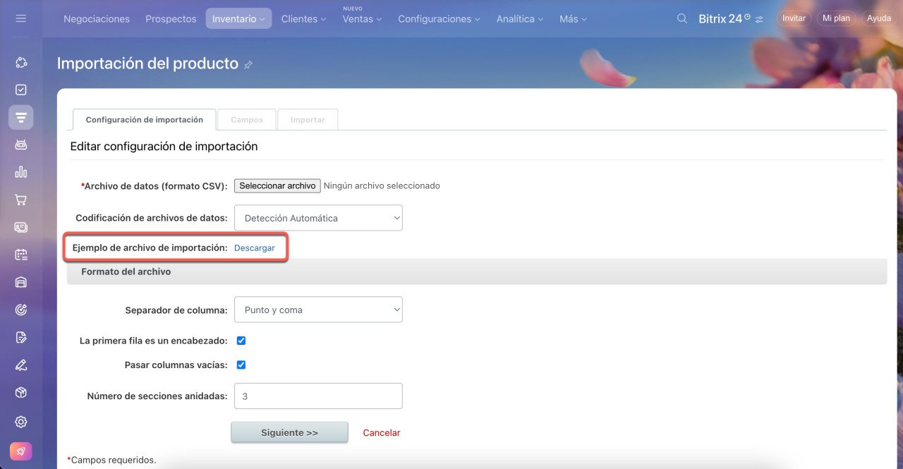Open contact card icon in sidebar

pyautogui.click(x=21, y=227)
